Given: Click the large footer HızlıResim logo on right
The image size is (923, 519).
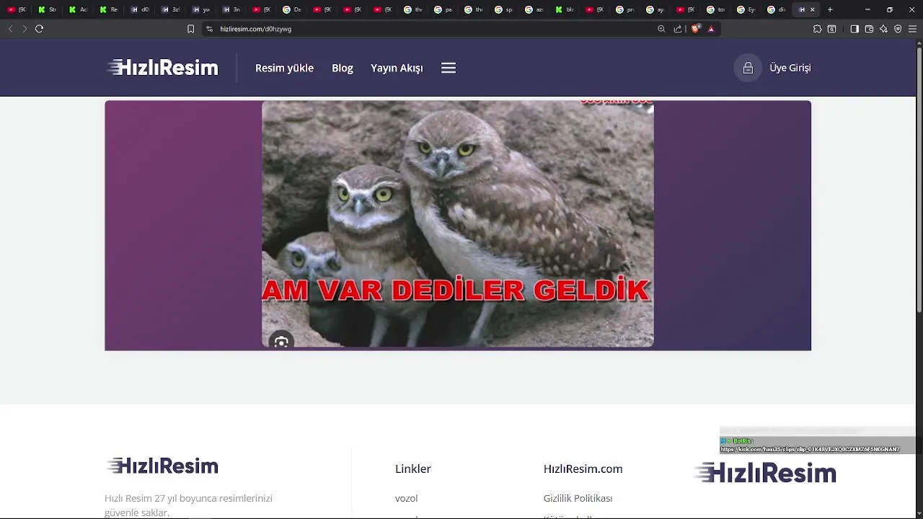Looking at the screenshot, I should point(764,473).
